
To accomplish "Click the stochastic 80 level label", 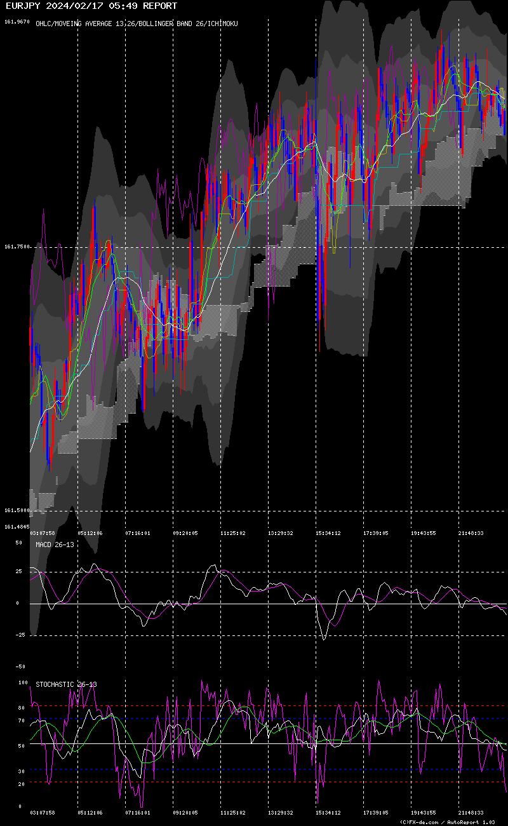I will (x=21, y=707).
